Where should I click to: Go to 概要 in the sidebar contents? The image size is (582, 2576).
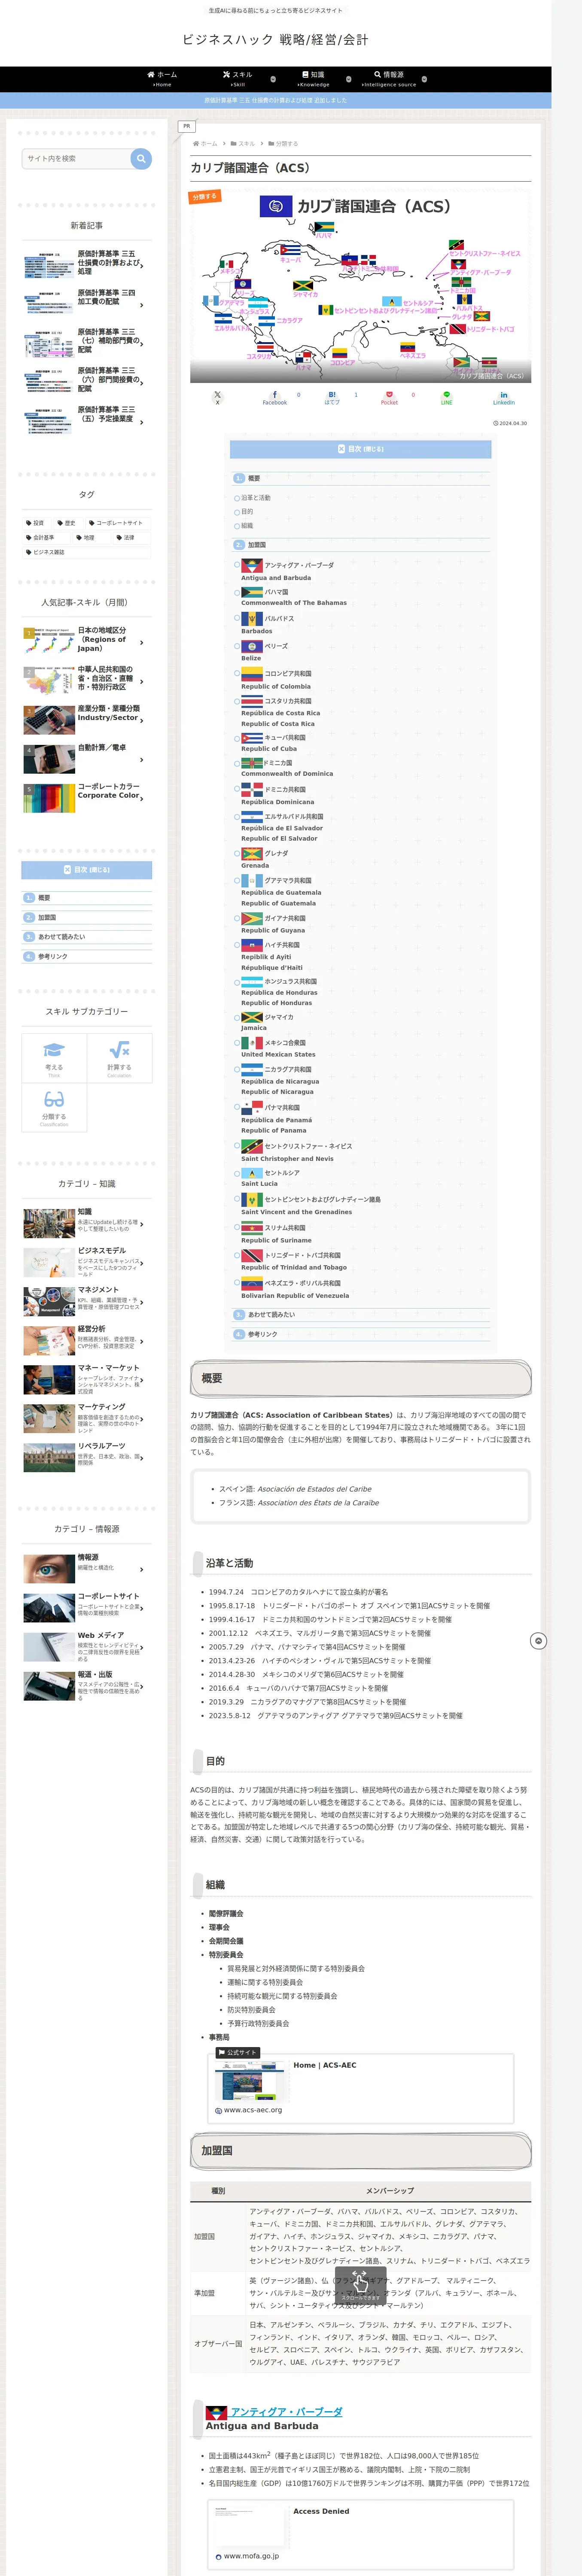(x=87, y=898)
